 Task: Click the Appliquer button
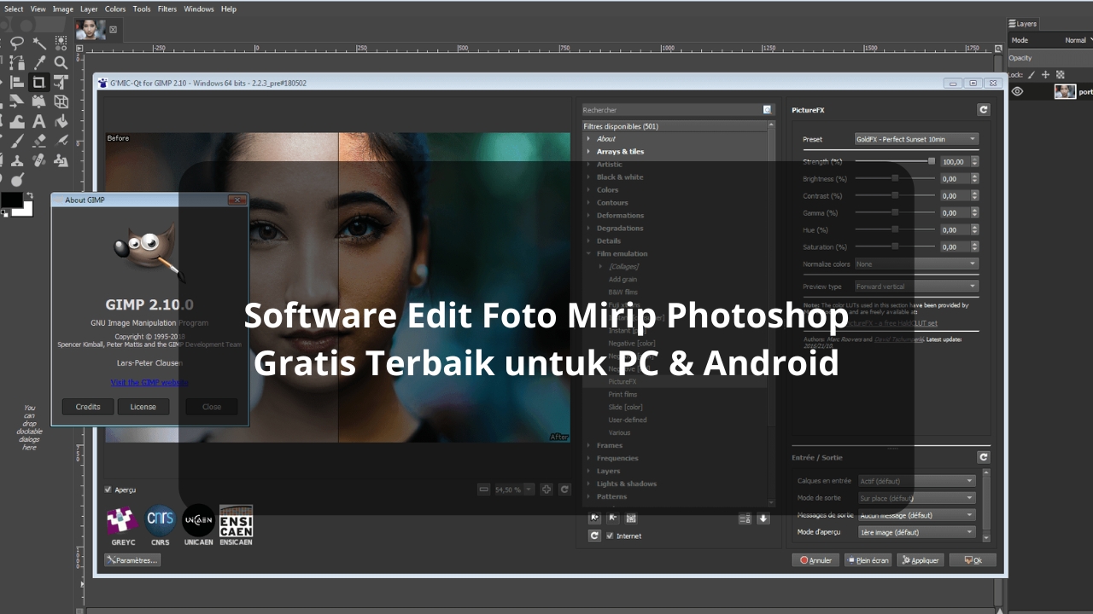[920, 560]
